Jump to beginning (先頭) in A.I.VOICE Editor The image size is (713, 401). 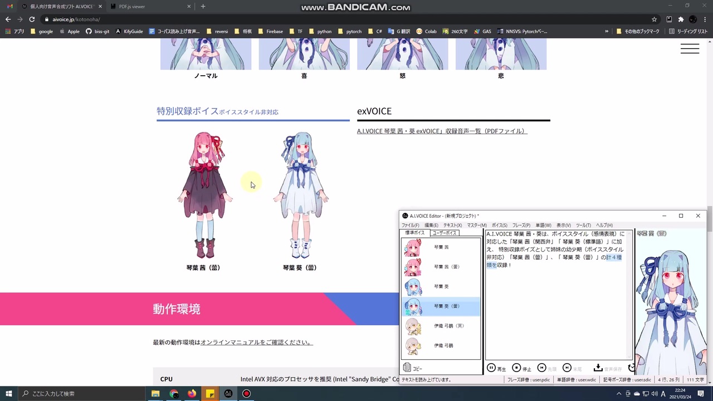[547, 368]
